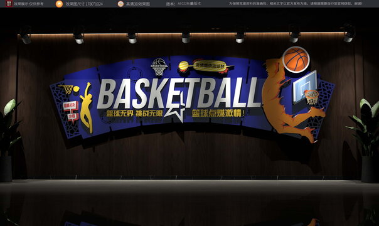Click the round icon beside 高清3D效果图
This screenshot has height=226, width=379.
[x=120, y=4]
